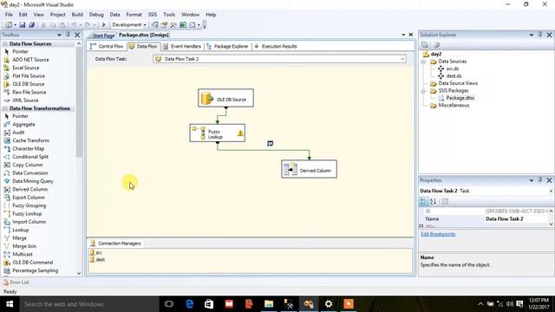The image size is (555, 312).
Task: Open the Debug menu
Action: 96,15
